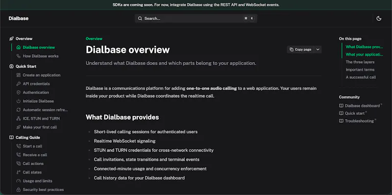Click the book icon beside Troubleshooting
The image size is (392, 195).
341,121
